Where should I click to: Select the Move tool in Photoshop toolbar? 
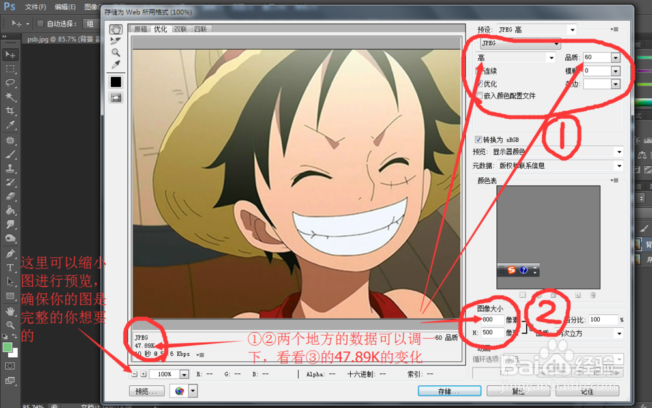tap(10, 55)
